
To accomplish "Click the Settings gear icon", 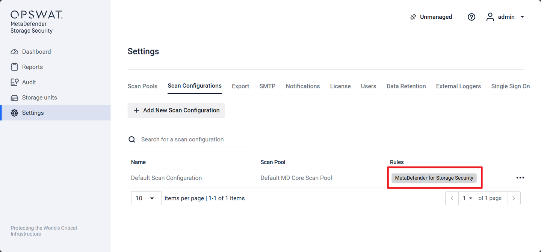I will click(14, 113).
